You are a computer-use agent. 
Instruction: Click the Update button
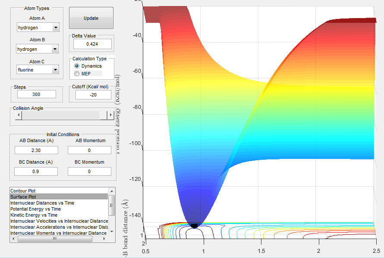91,18
